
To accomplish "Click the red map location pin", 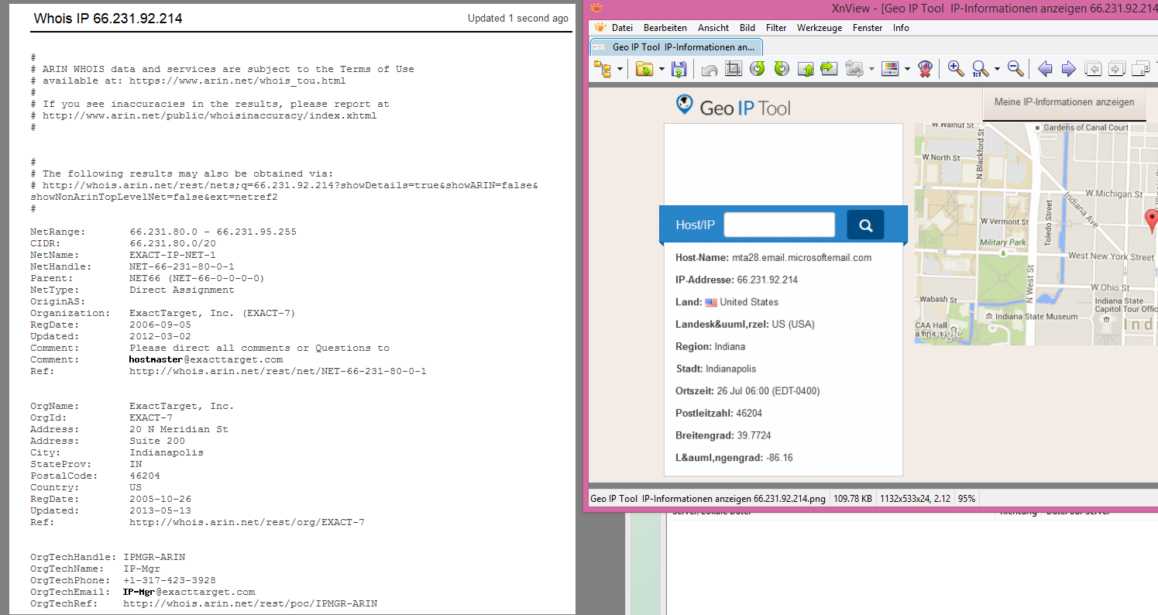I will click(1151, 221).
